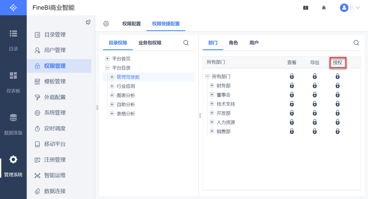The width and height of the screenshot is (368, 199).
Task: Switch to the 角色 tab
Action: [233, 43]
